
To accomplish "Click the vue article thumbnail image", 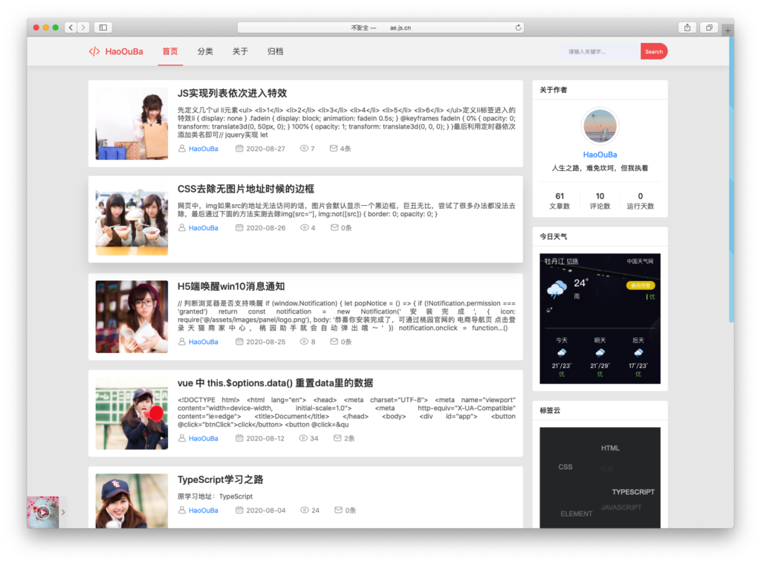I will (x=131, y=412).
